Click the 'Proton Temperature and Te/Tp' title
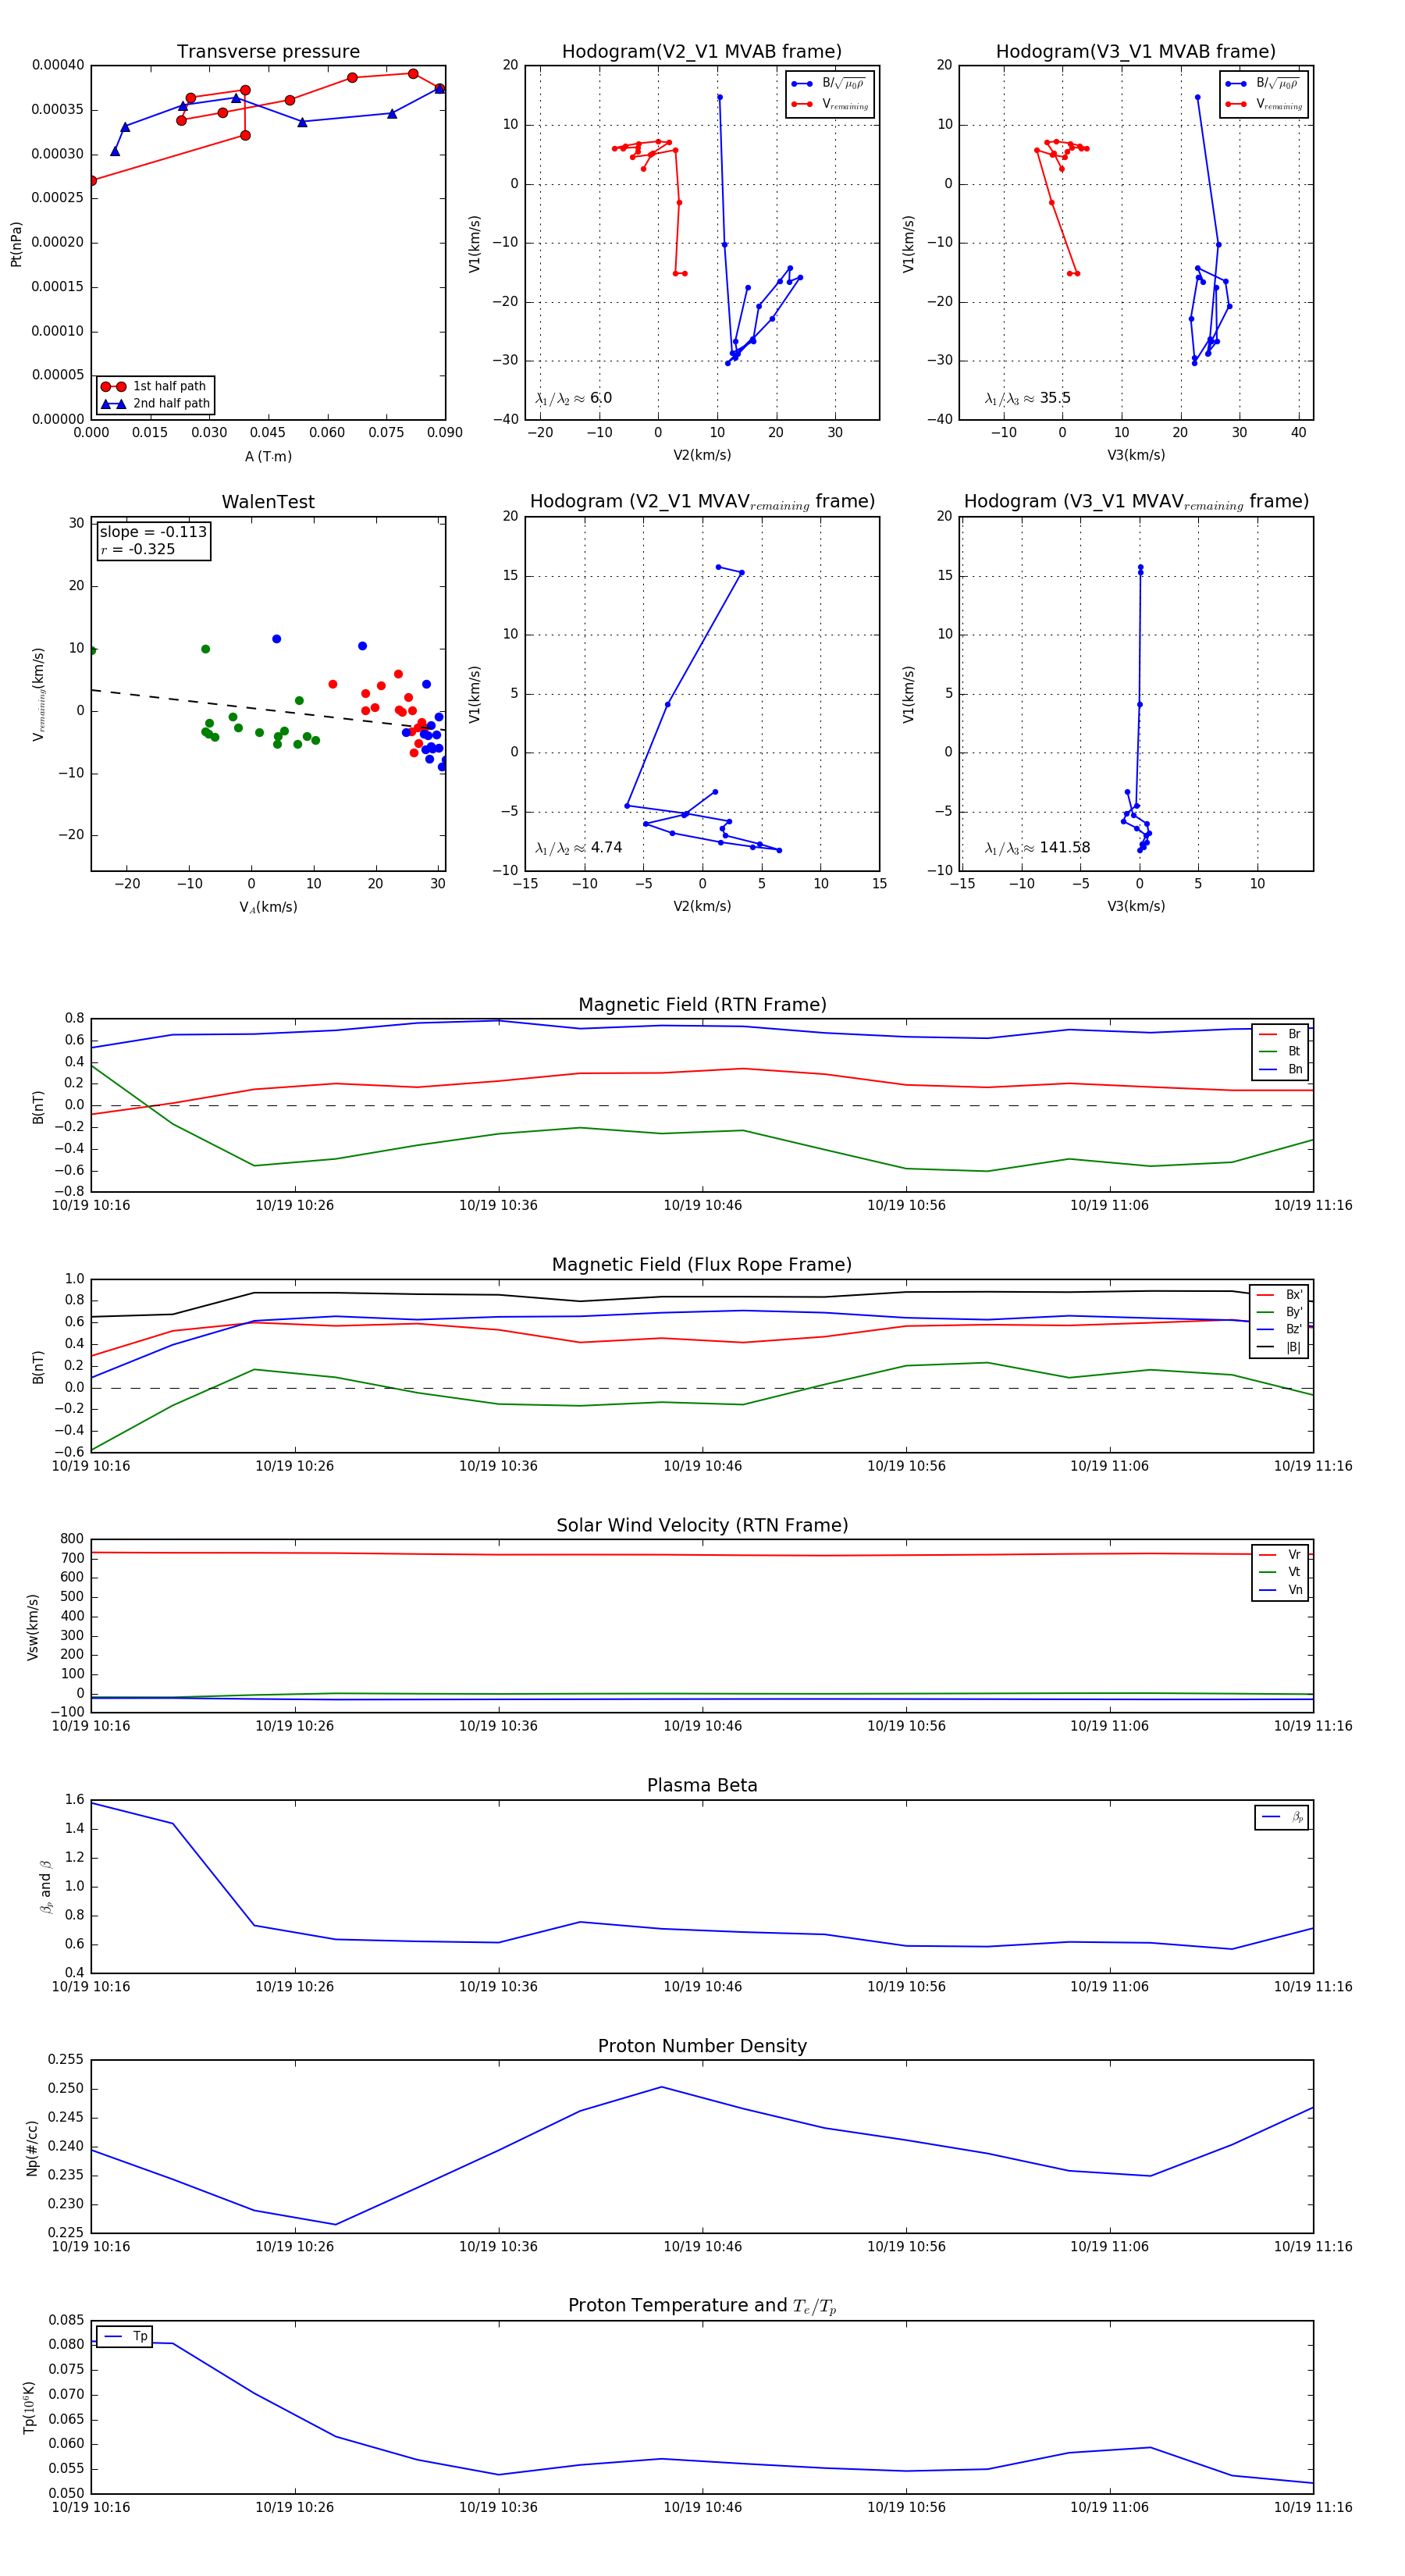This screenshot has width=1405, height=2576. coord(702,2305)
